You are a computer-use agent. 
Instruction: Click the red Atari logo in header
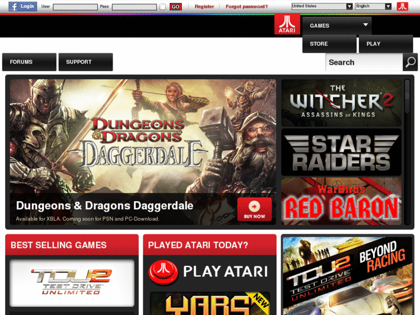pos(287,24)
